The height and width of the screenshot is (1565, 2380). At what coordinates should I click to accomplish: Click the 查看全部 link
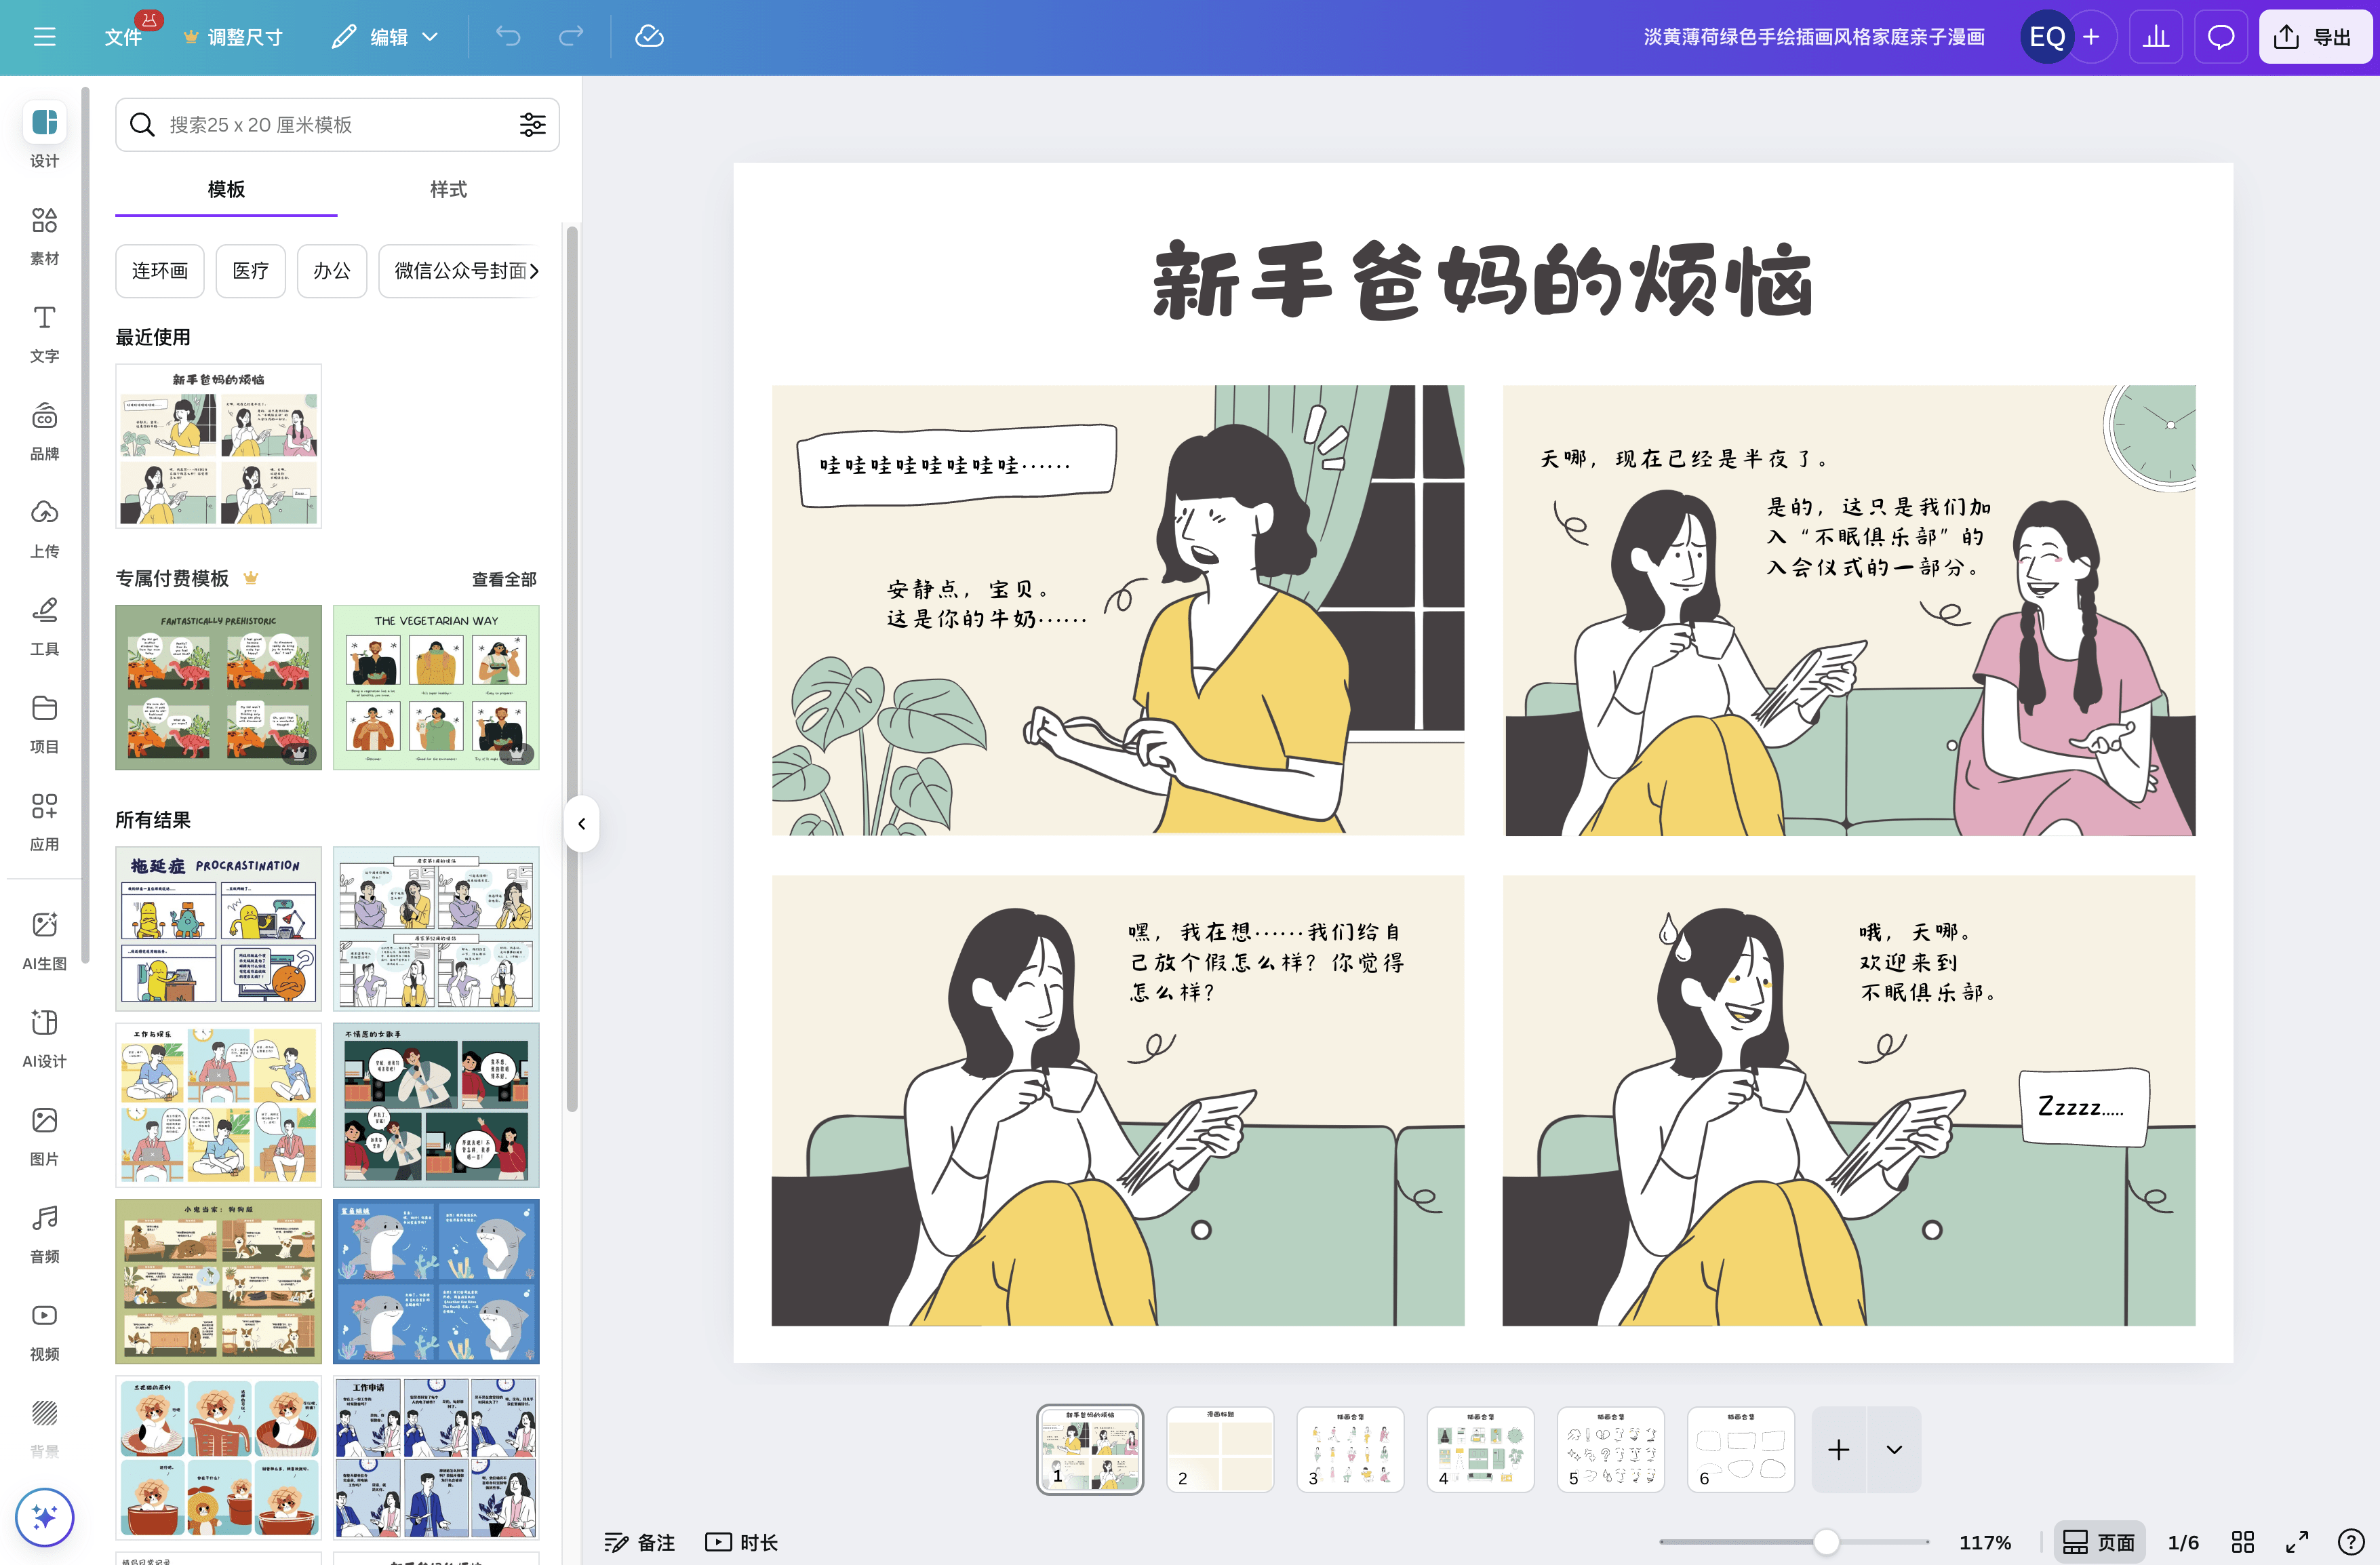coord(503,578)
